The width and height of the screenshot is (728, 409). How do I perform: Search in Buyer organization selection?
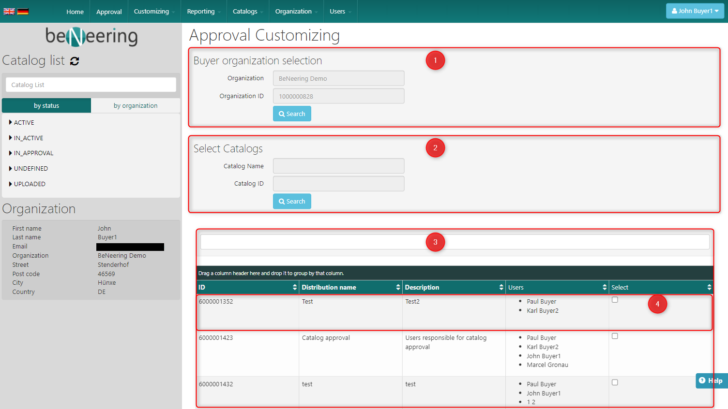click(292, 114)
